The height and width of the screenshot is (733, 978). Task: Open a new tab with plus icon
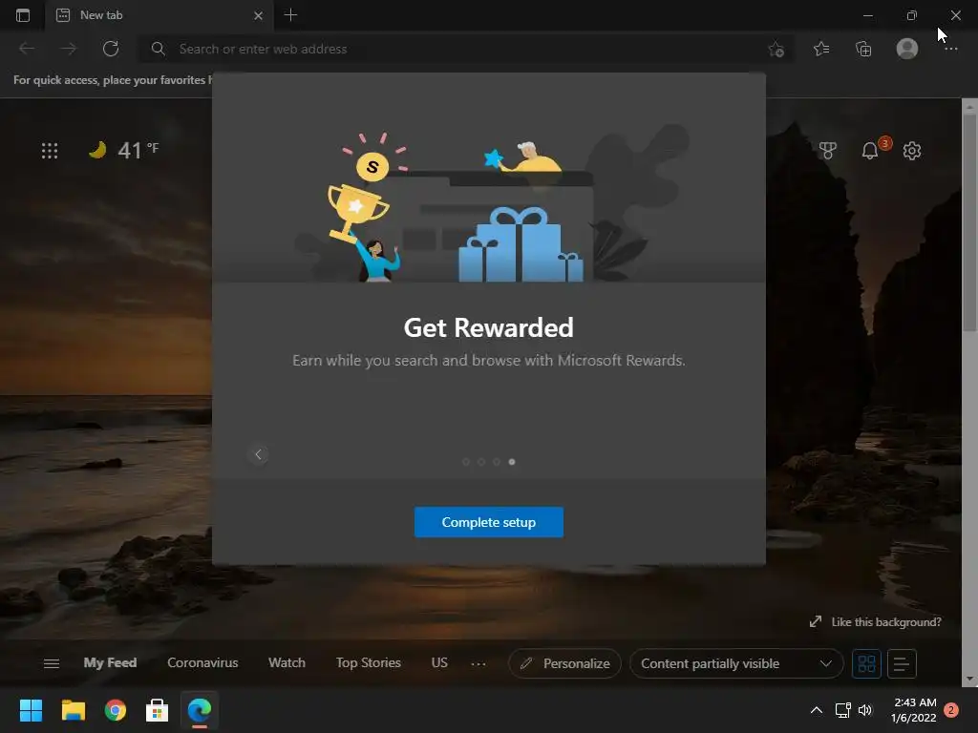click(x=290, y=15)
